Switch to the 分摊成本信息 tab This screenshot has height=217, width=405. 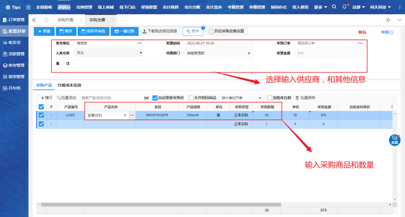point(69,85)
